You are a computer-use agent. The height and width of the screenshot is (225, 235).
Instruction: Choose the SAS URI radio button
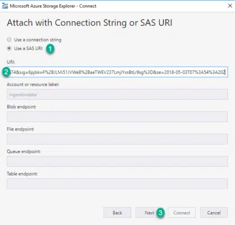(x=9, y=48)
